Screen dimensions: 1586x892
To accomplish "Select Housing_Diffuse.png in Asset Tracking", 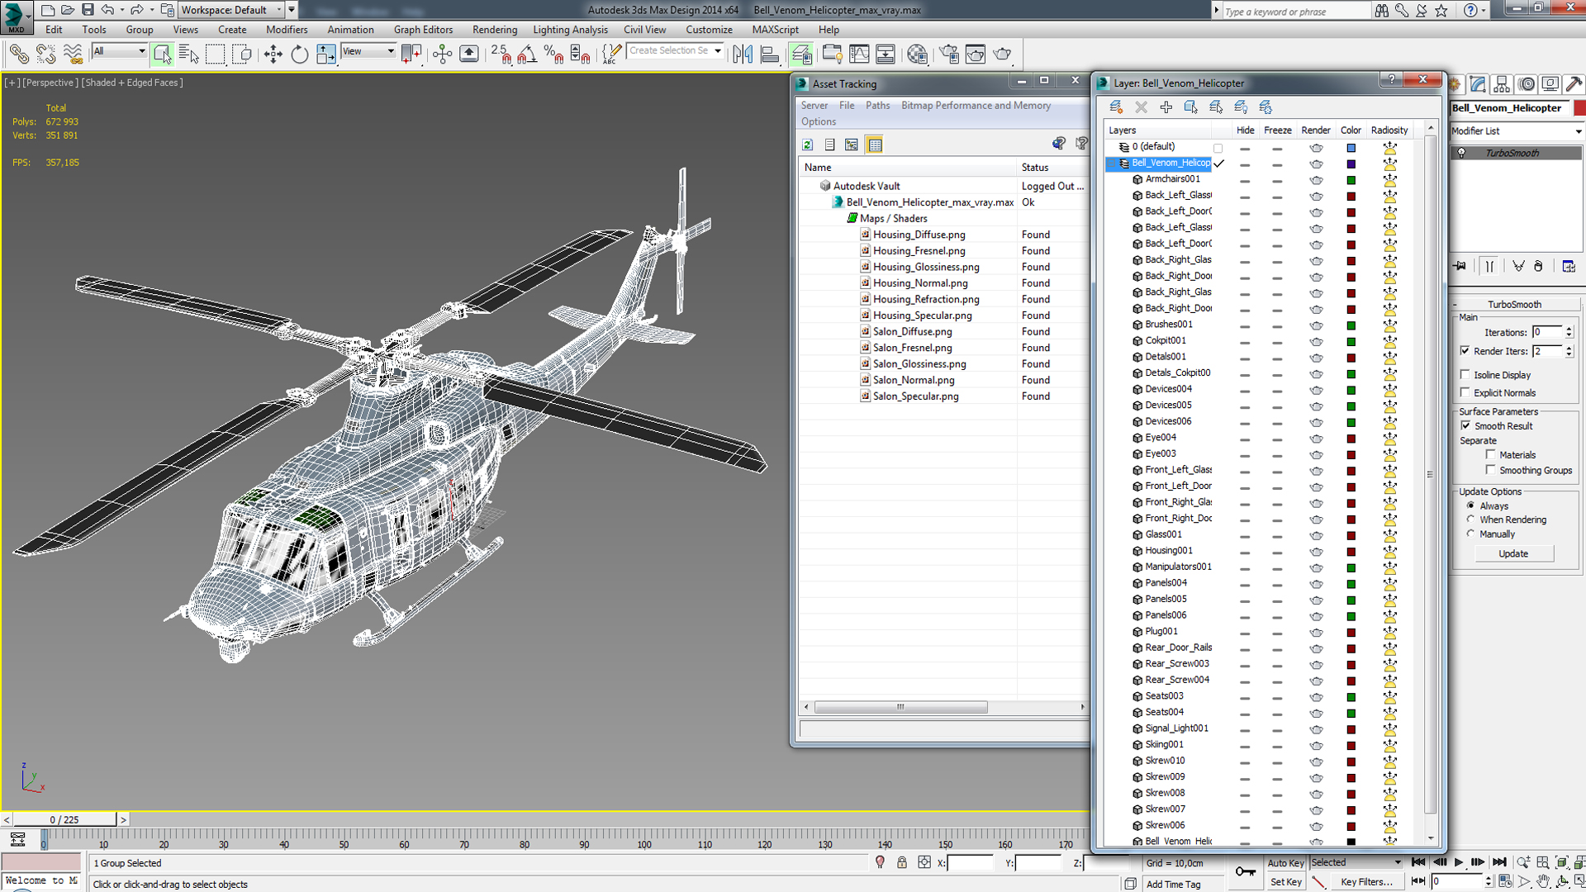I will tap(919, 235).
